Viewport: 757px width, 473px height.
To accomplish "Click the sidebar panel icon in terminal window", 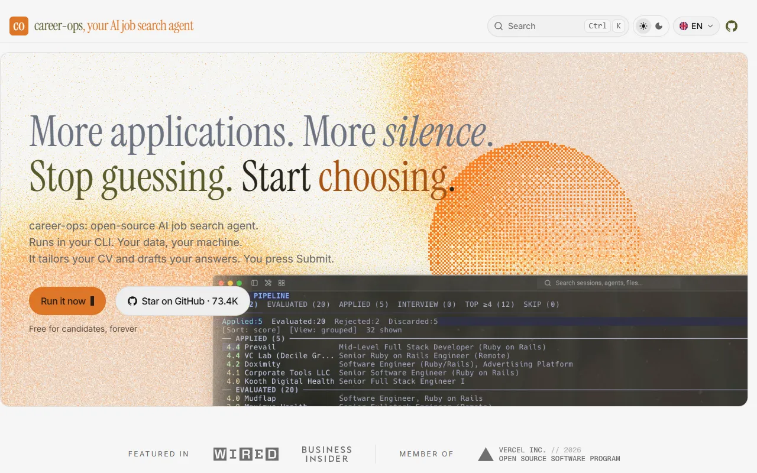I will [x=255, y=283].
